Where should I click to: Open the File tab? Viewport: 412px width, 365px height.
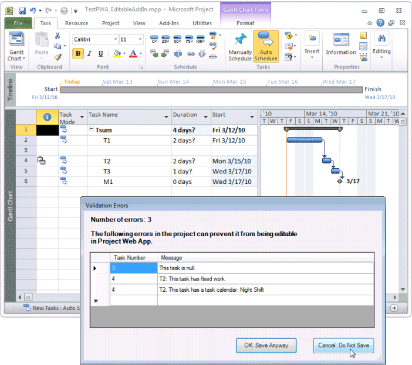tap(18, 23)
